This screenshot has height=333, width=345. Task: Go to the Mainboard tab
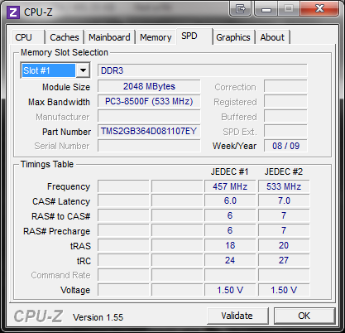[x=109, y=37]
